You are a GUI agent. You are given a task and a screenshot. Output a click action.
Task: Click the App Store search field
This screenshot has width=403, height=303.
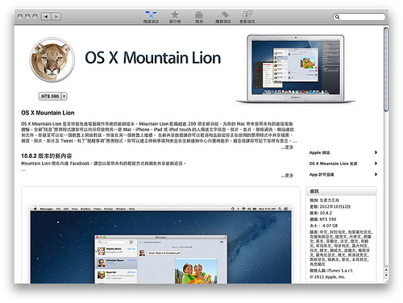[359, 17]
